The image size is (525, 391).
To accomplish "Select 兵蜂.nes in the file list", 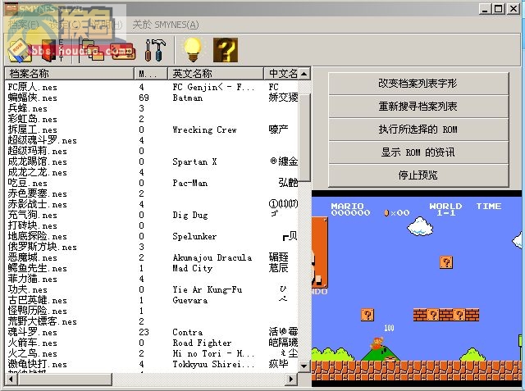I will tap(27, 109).
